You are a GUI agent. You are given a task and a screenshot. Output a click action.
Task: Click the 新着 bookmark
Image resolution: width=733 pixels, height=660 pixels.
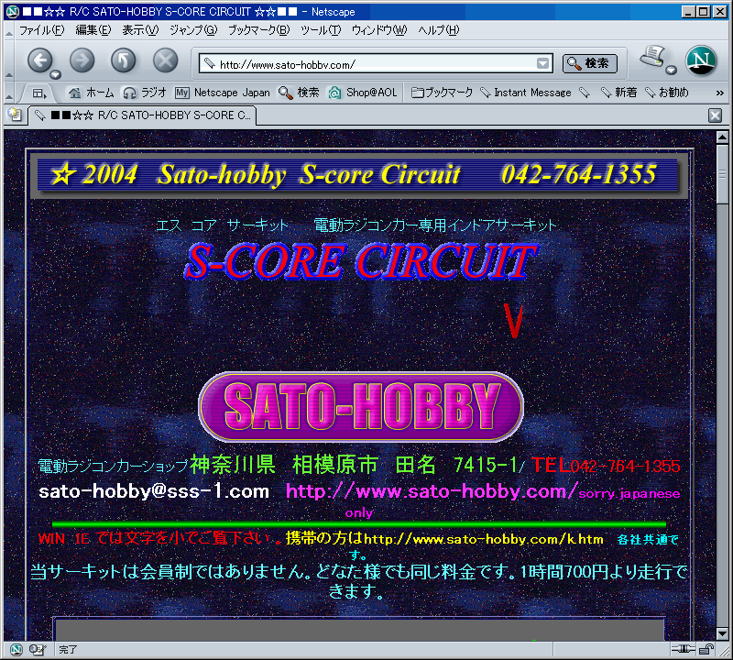tap(619, 93)
